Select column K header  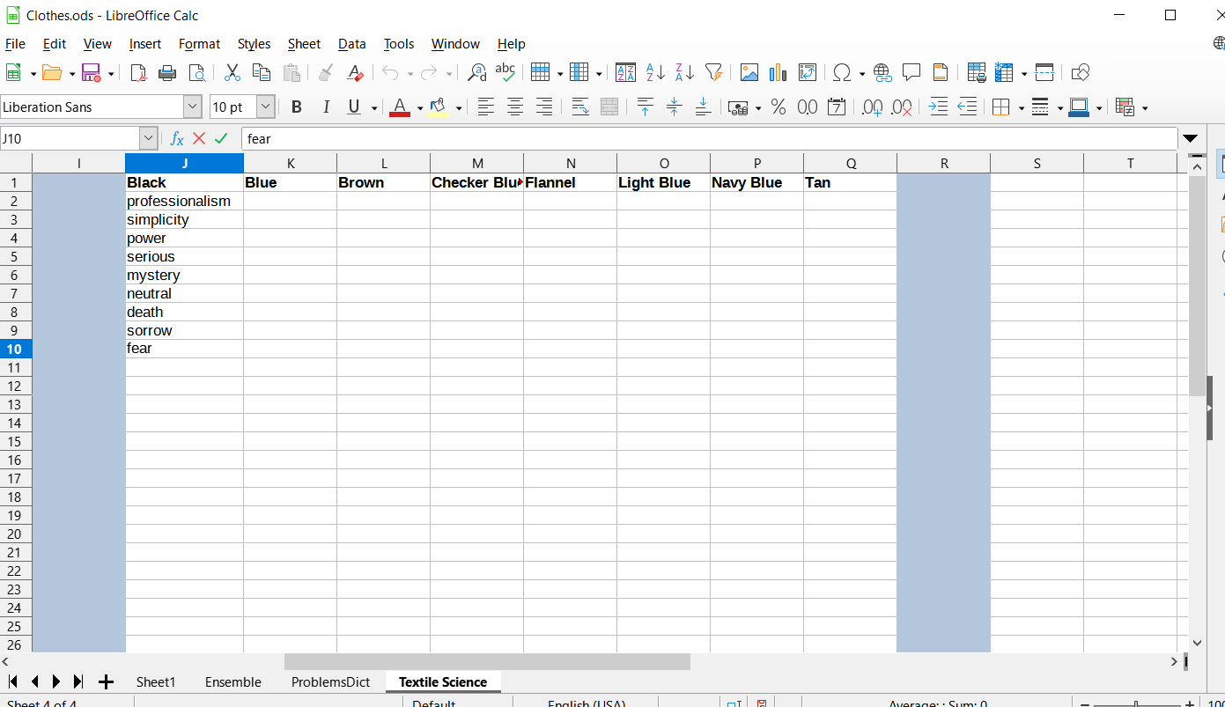point(291,163)
